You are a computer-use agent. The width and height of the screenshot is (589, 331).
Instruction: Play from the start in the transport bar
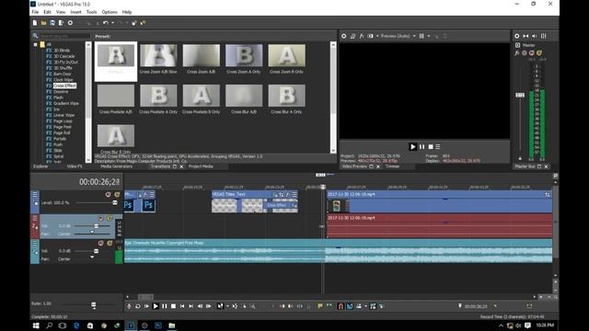(146, 306)
